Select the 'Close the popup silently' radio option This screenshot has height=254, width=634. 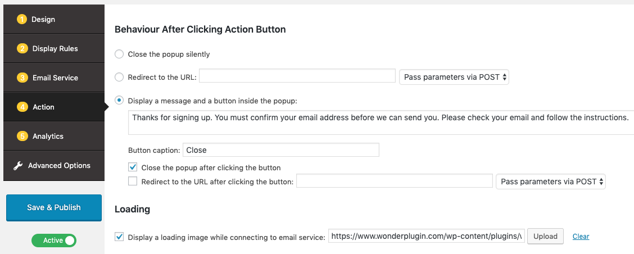pos(119,55)
